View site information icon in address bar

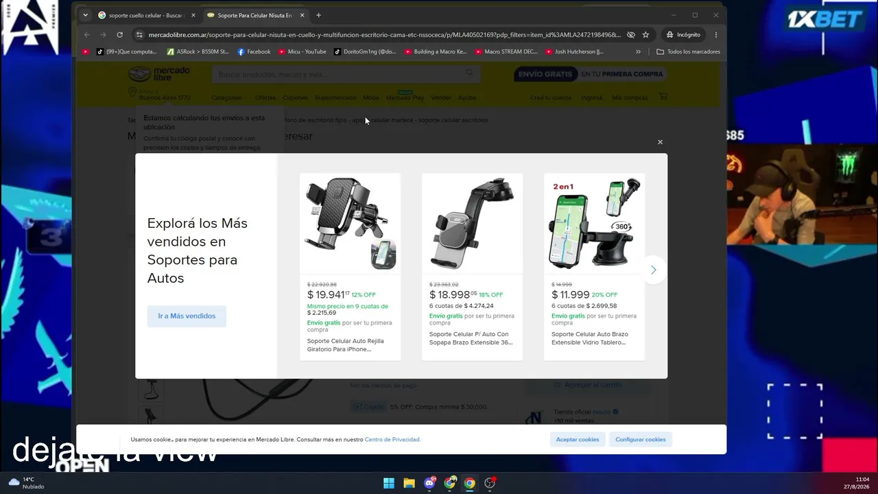point(139,35)
